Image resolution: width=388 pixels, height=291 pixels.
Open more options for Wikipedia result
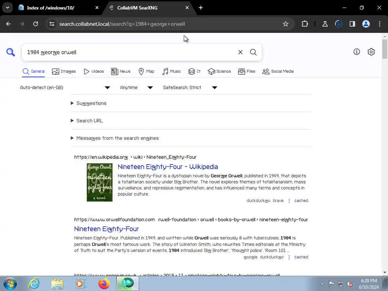pyautogui.click(x=289, y=201)
